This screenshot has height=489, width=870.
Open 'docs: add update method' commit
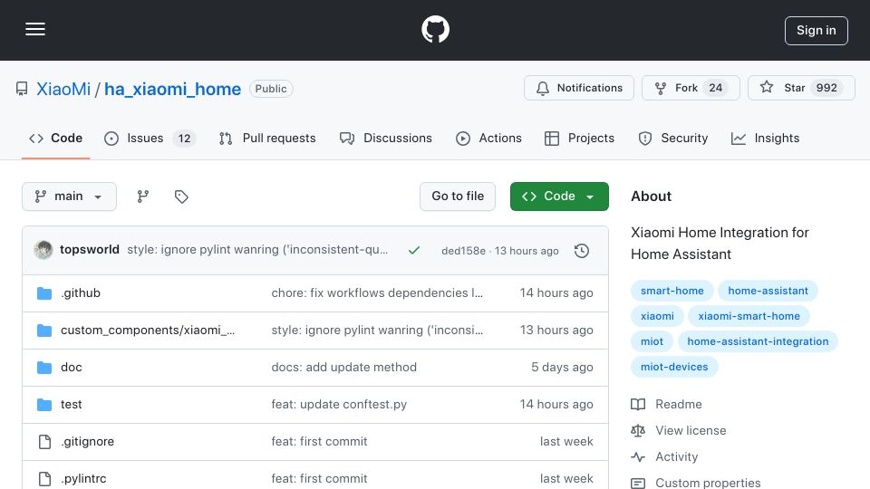[344, 367]
